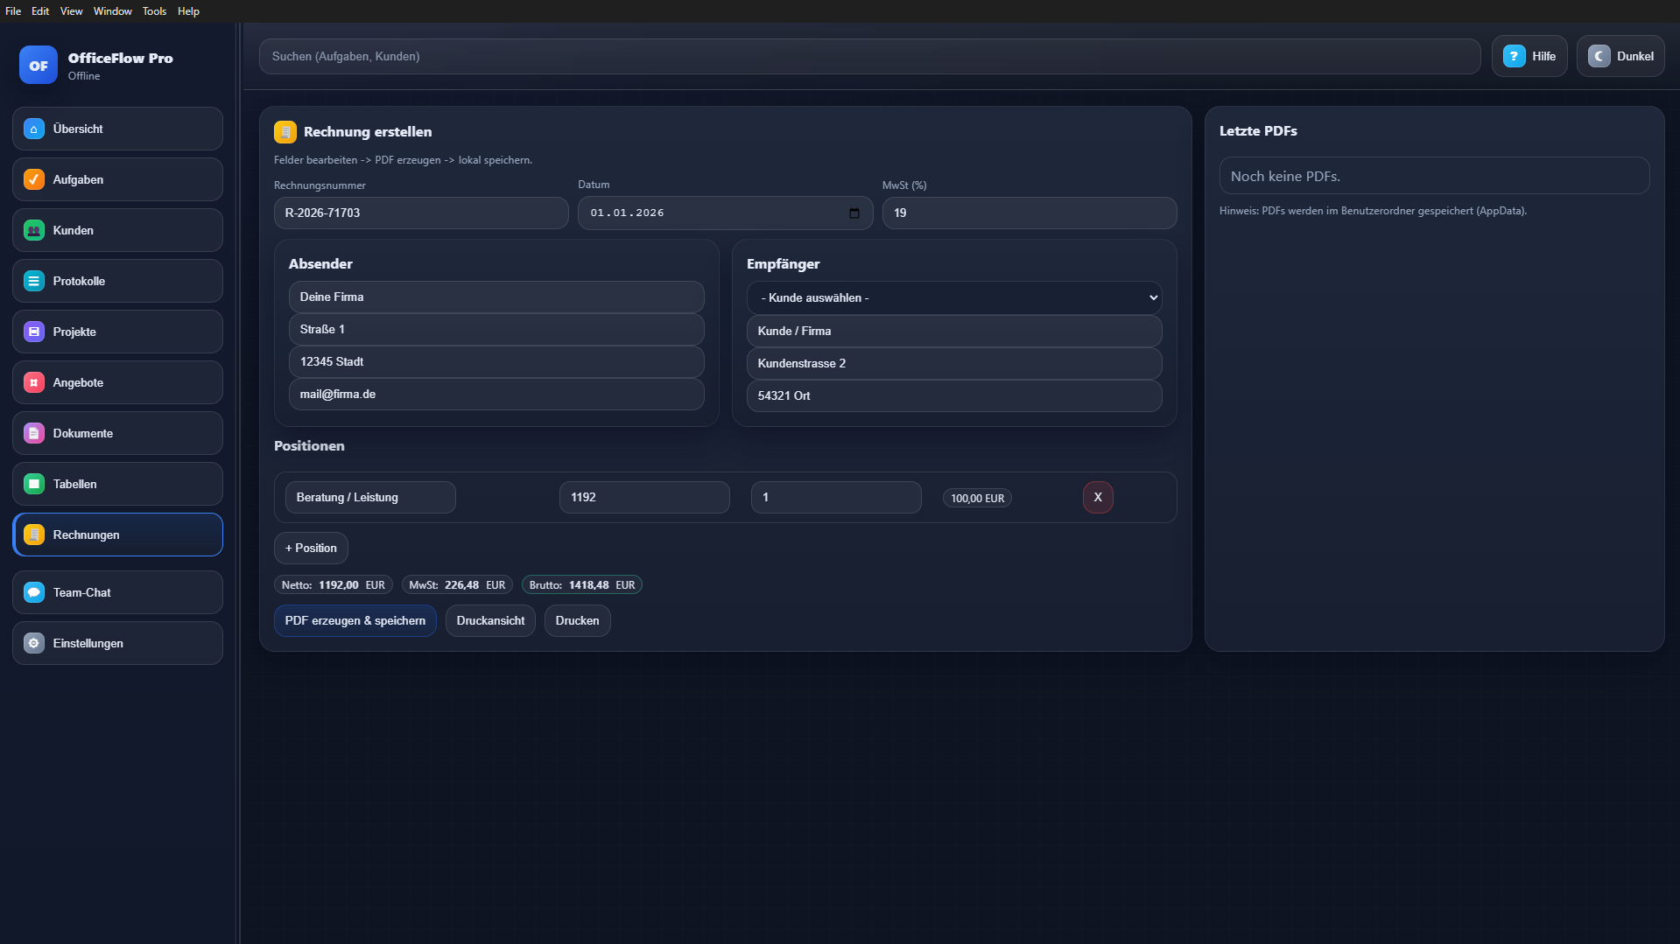Viewport: 1680px width, 944px height.
Task: Open the Druckansicht print preview
Action: (490, 620)
